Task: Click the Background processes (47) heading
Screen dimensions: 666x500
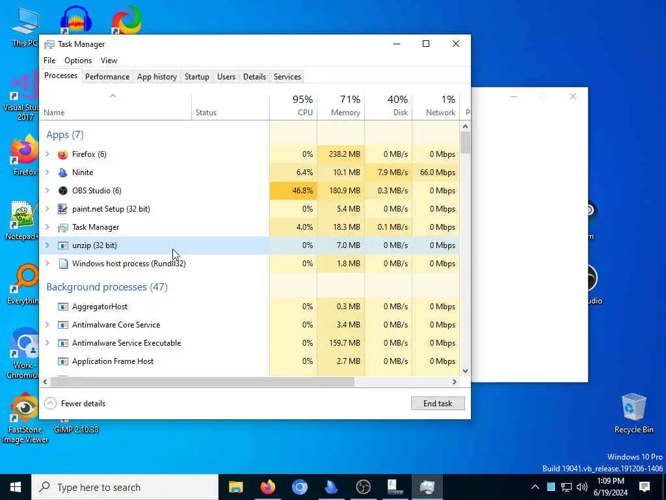Action: point(107,287)
